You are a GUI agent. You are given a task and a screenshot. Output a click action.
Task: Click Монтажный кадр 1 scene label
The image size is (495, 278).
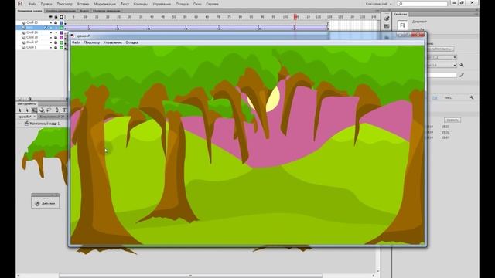coord(44,124)
